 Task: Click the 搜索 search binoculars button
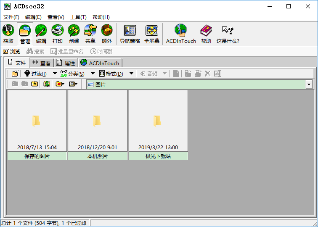pyautogui.click(x=35, y=51)
